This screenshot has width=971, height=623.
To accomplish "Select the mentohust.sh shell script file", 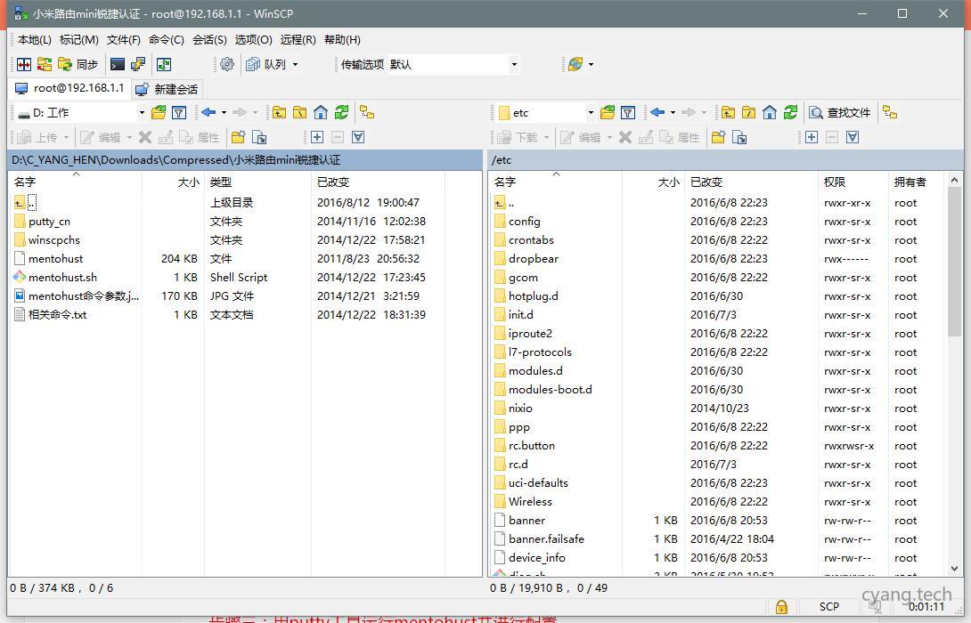I will 62,277.
